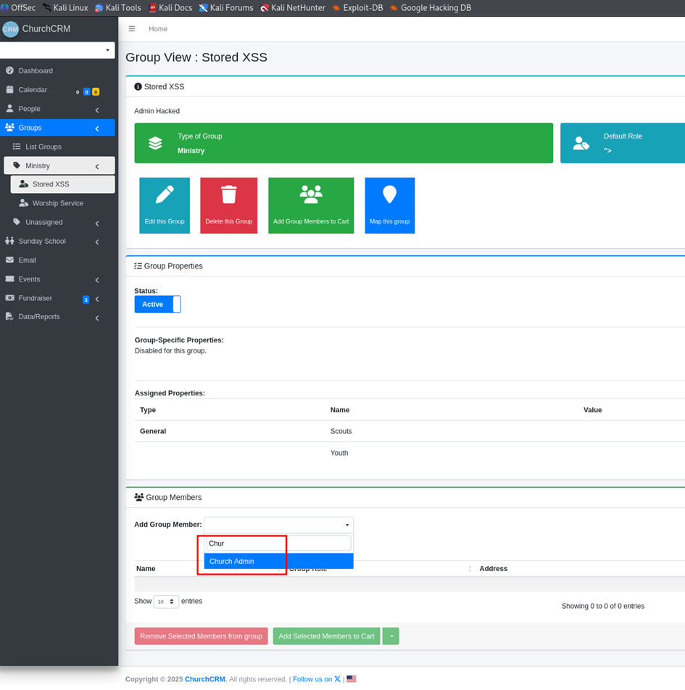Image resolution: width=685 pixels, height=690 pixels.
Task: Click Delete this Group button
Action: tap(228, 205)
